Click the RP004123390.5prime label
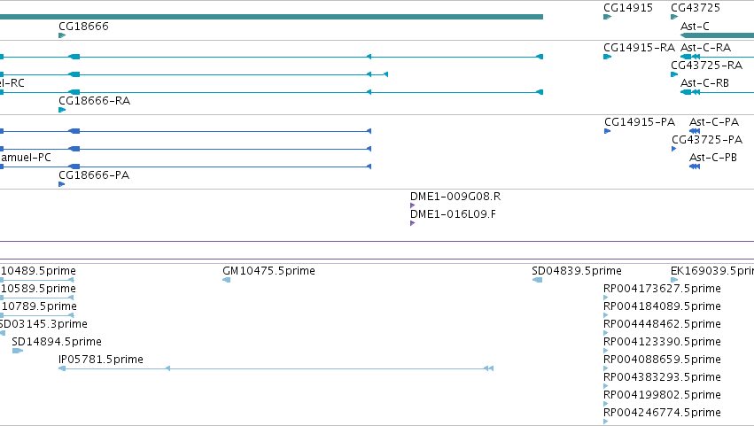 click(x=662, y=342)
